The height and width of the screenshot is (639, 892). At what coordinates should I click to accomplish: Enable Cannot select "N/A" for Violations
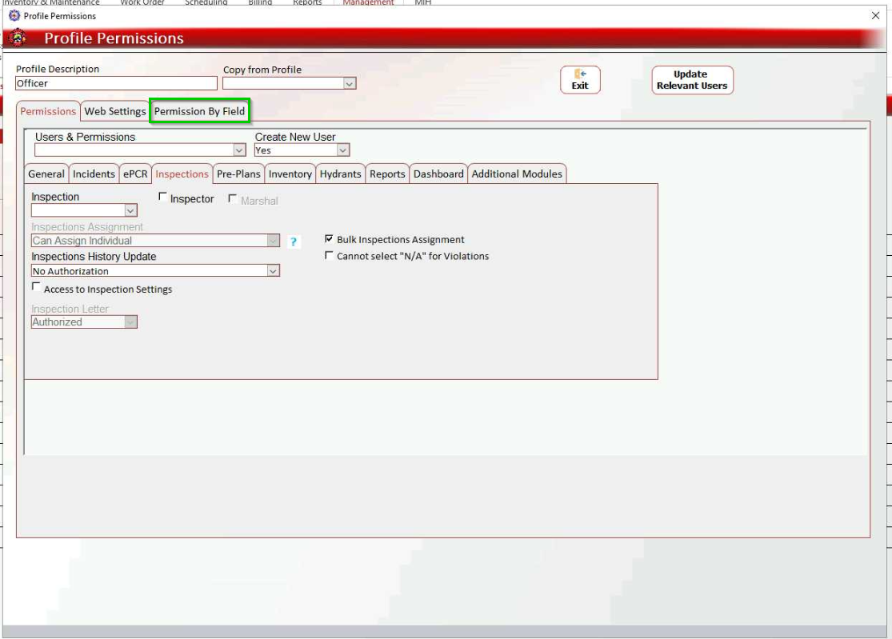point(329,256)
